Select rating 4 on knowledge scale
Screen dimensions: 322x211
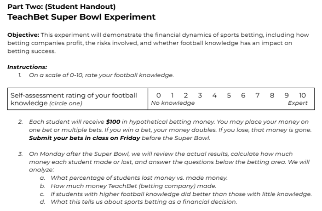click(x=214, y=95)
